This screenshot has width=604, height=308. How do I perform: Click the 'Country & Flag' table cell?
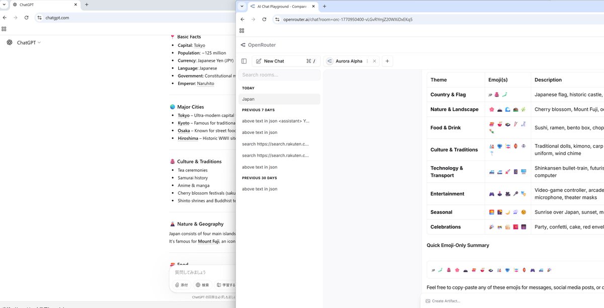click(x=456, y=95)
